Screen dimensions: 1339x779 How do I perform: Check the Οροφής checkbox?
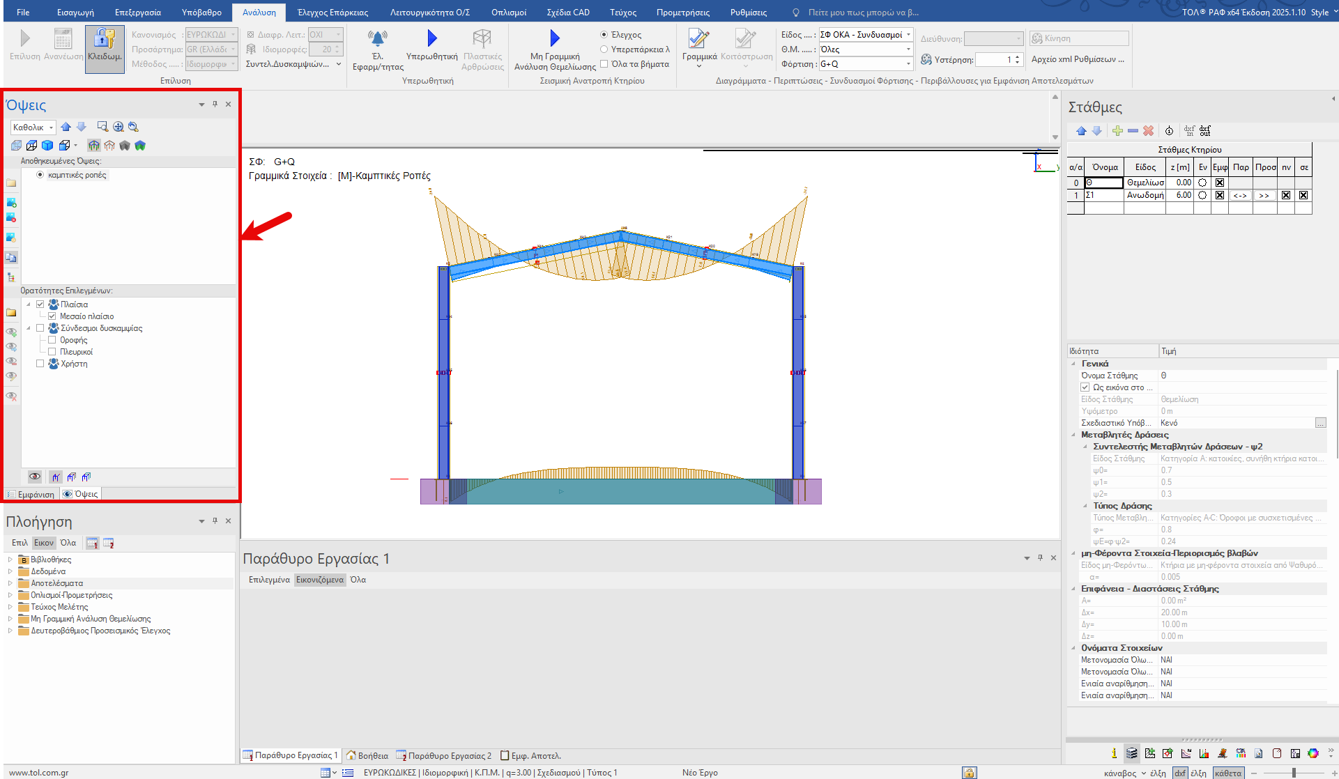52,340
